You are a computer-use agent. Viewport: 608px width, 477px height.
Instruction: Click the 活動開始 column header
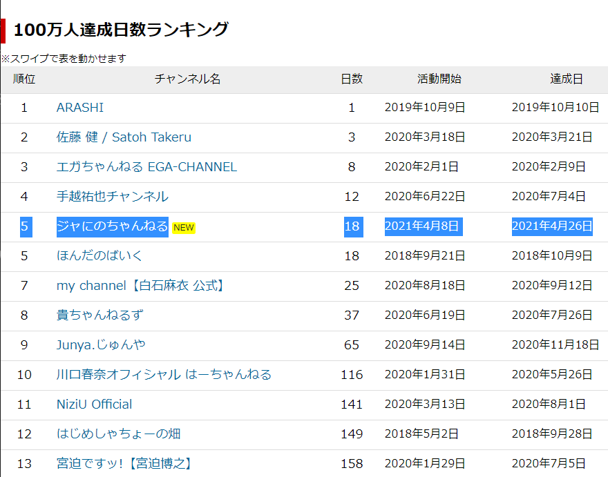point(439,79)
